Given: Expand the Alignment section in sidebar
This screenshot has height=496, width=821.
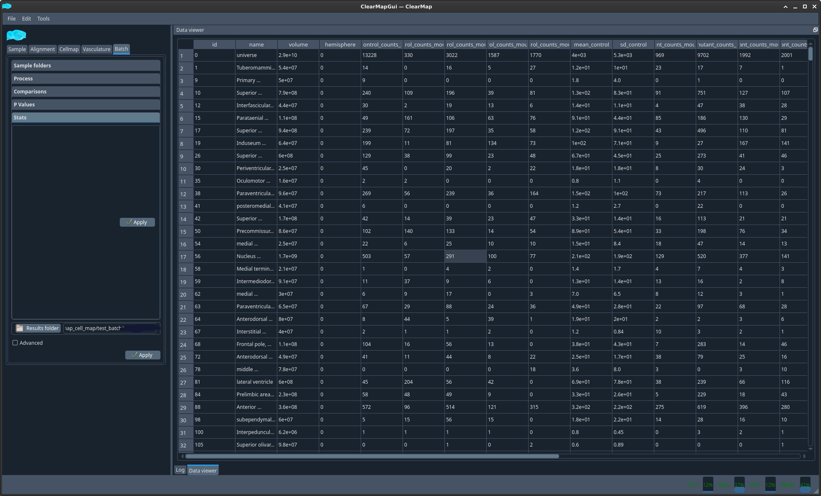Looking at the screenshot, I should [42, 49].
